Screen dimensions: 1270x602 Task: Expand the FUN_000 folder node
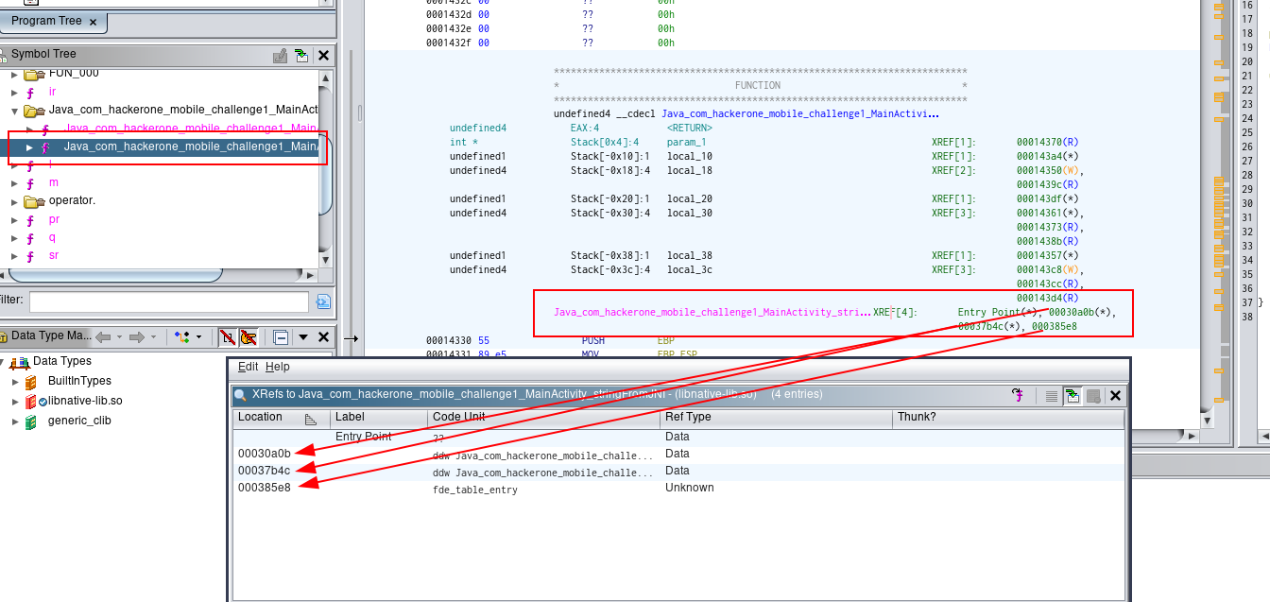tap(14, 74)
